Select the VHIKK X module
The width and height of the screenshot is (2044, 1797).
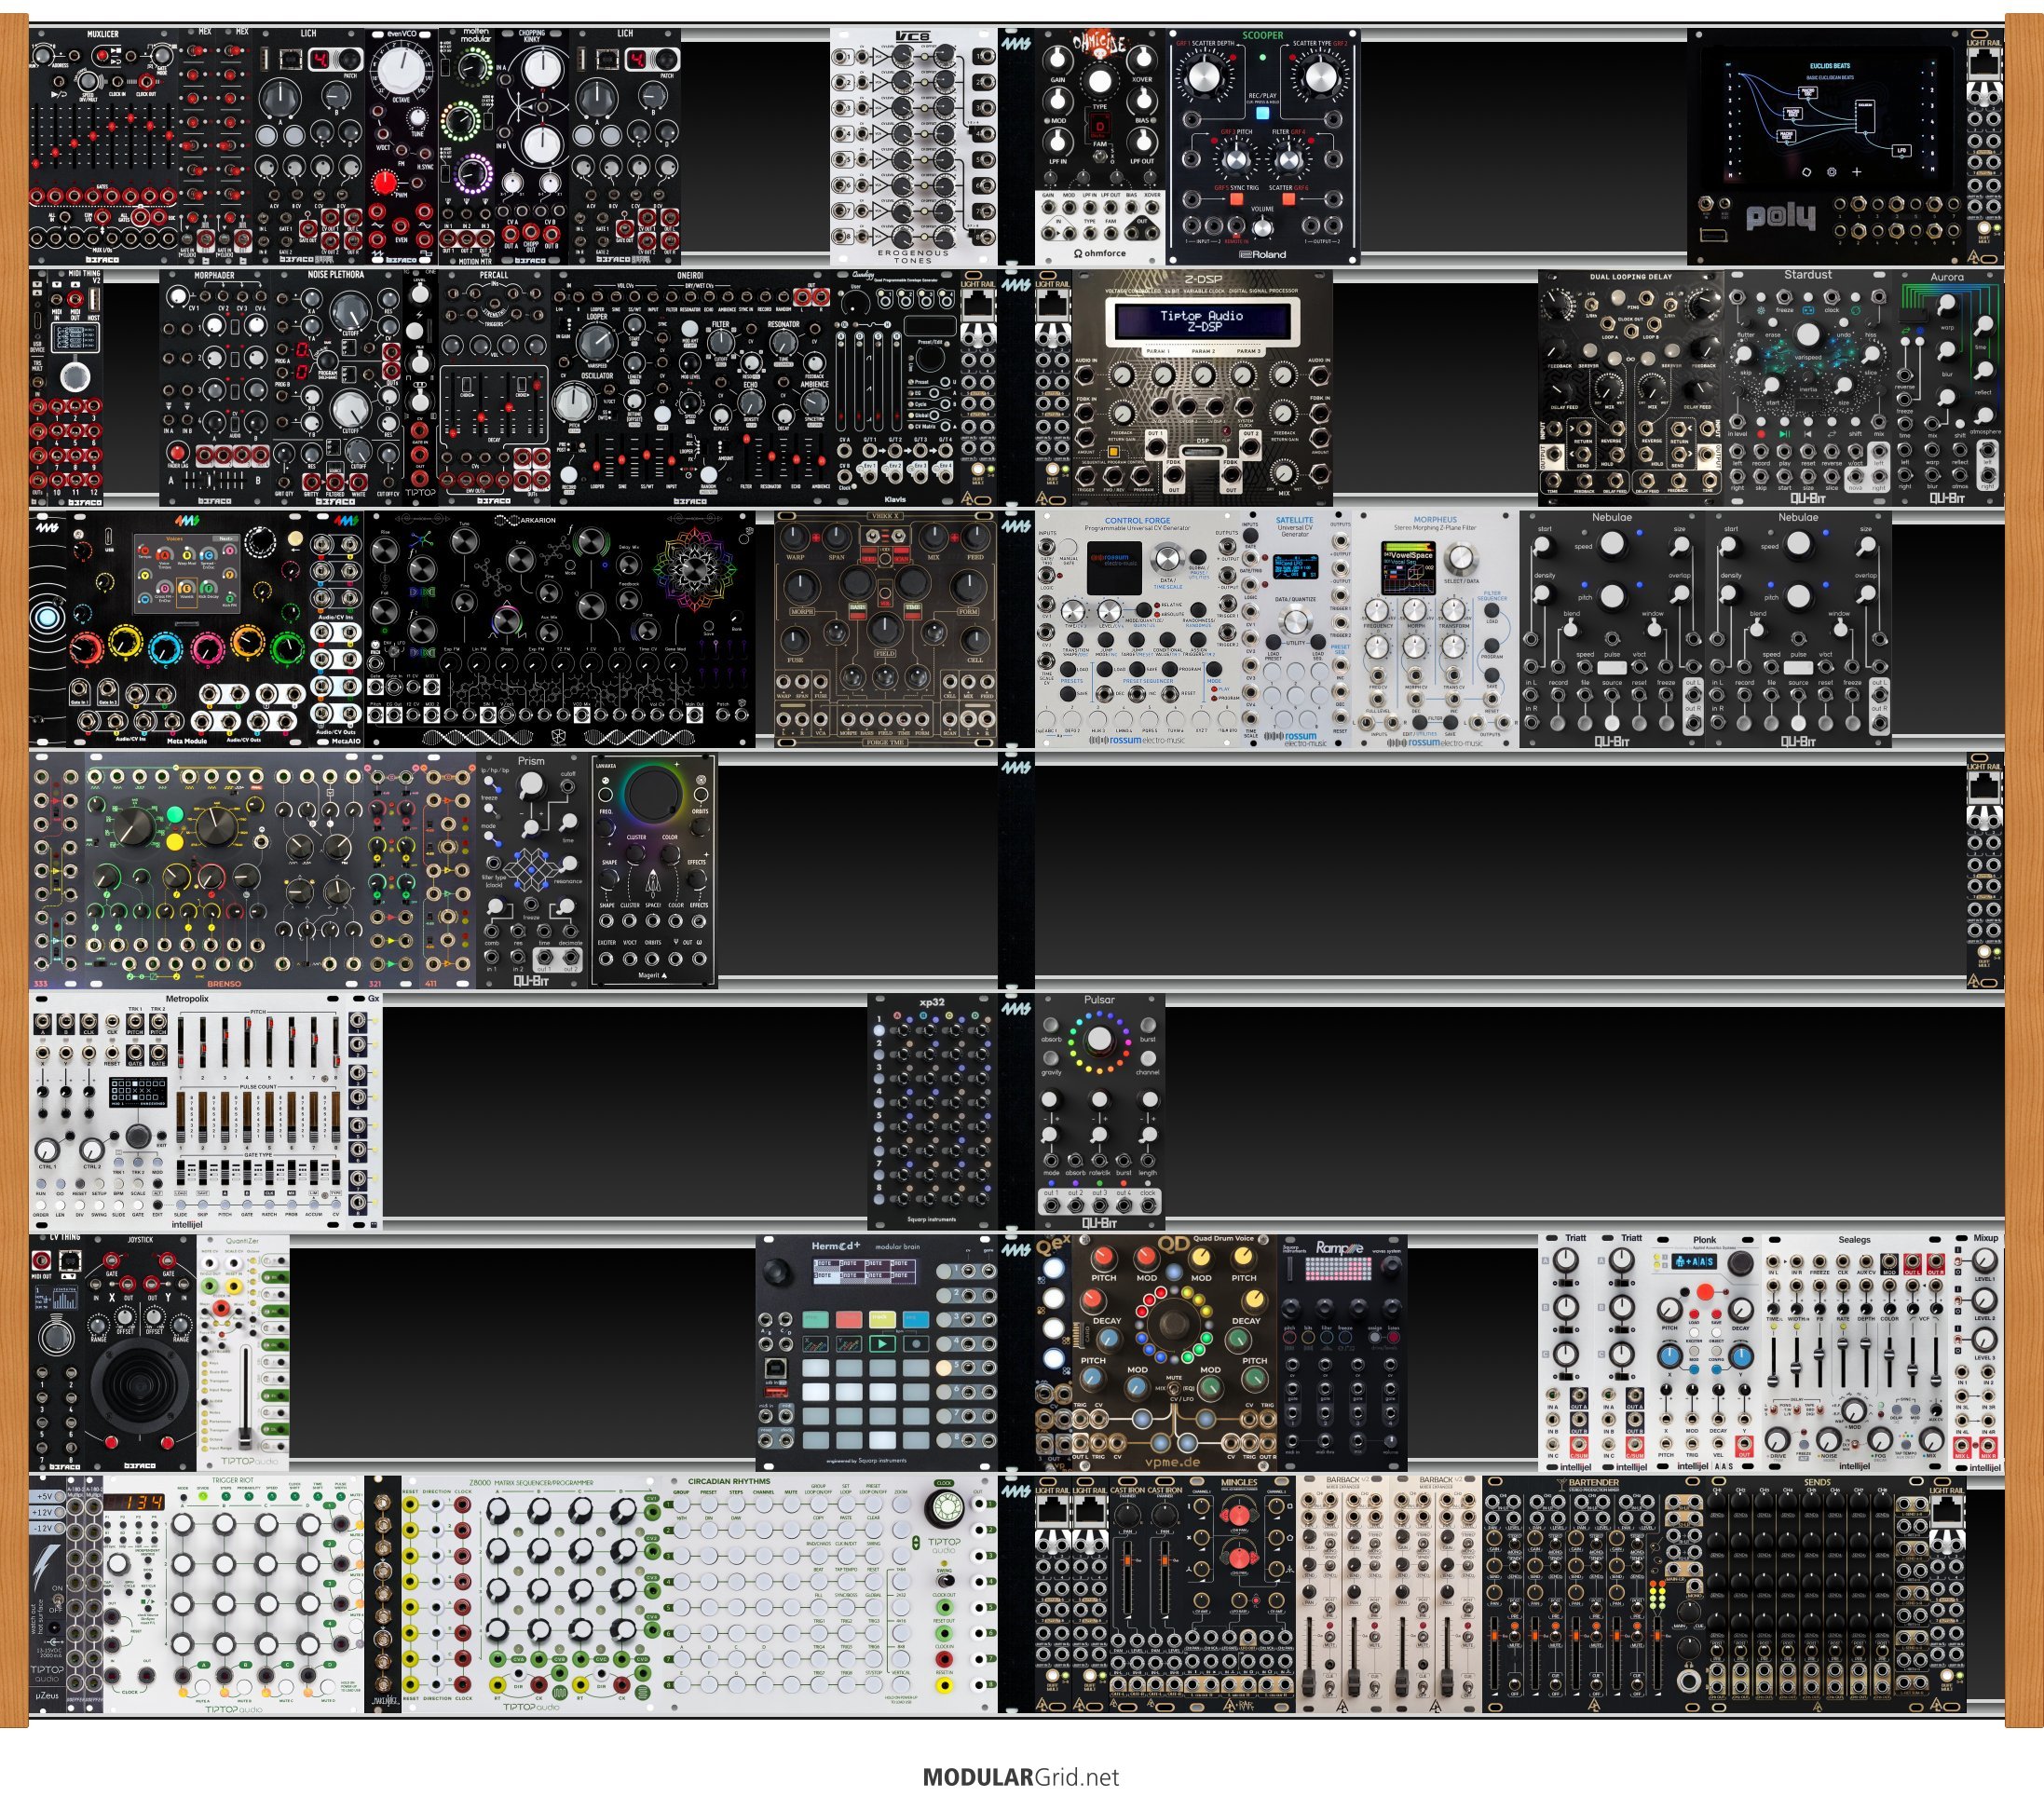click(885, 630)
